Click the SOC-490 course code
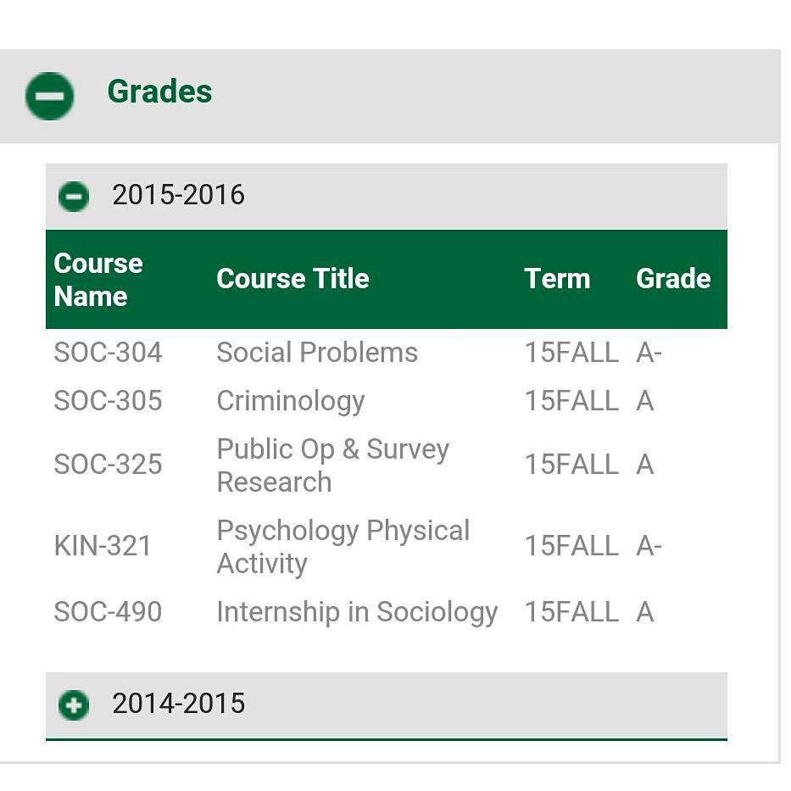791x791 pixels. click(x=108, y=611)
